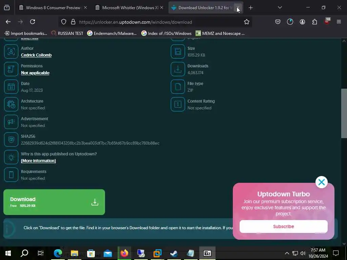
Task: Click the lightbulb icon beside Why published
Action: [11, 157]
